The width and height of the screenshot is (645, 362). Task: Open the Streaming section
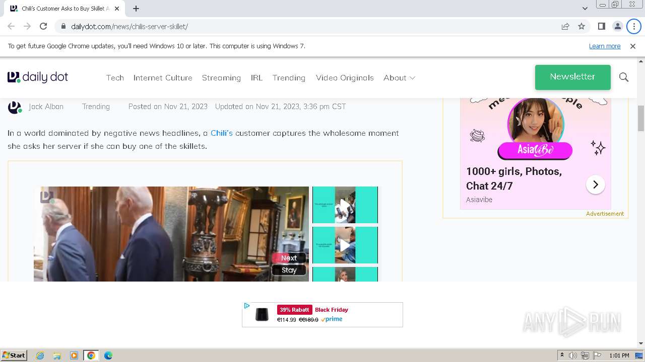click(x=221, y=77)
